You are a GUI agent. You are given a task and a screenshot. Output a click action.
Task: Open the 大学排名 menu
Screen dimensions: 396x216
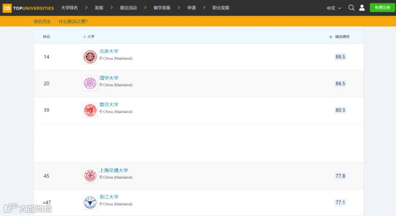point(70,8)
